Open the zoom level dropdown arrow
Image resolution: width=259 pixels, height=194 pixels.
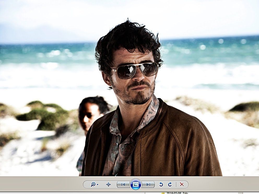click(x=98, y=185)
